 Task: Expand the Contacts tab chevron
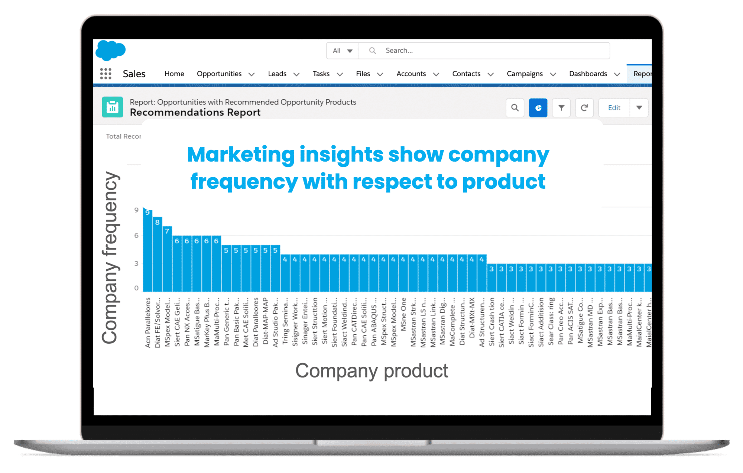coord(490,74)
